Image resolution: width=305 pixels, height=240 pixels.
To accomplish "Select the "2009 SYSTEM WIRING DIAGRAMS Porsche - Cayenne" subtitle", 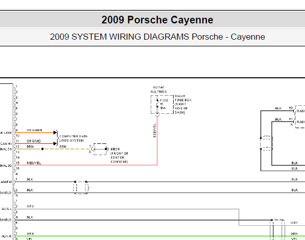I will coord(157,37).
